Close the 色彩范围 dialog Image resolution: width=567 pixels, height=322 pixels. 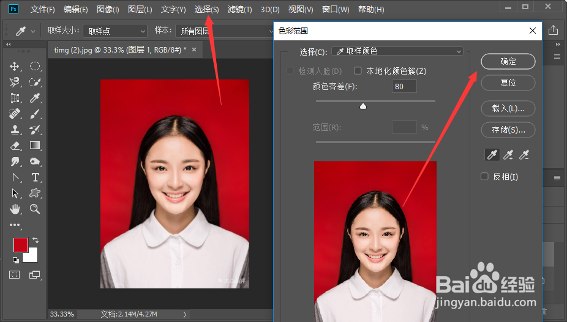point(533,31)
